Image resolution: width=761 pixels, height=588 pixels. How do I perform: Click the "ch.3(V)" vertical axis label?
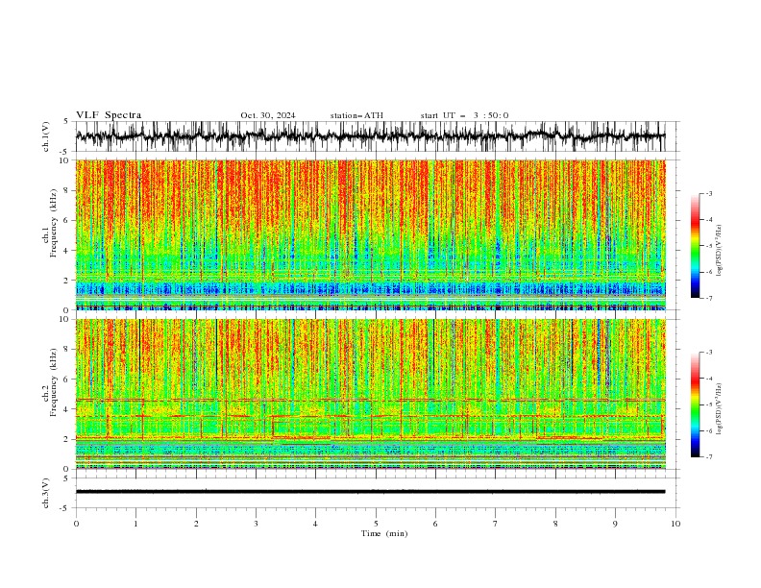click(47, 493)
